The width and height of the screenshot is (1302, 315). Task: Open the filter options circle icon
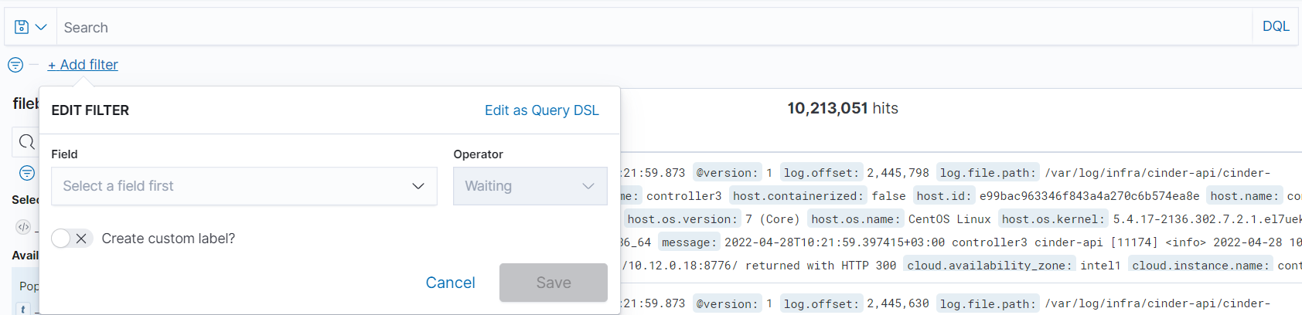click(15, 65)
